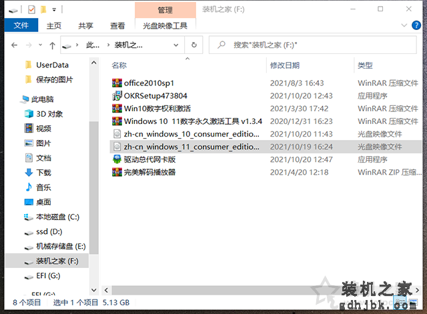Refresh the current folder view
Viewport: 427px width, 314px height.
click(x=194, y=45)
